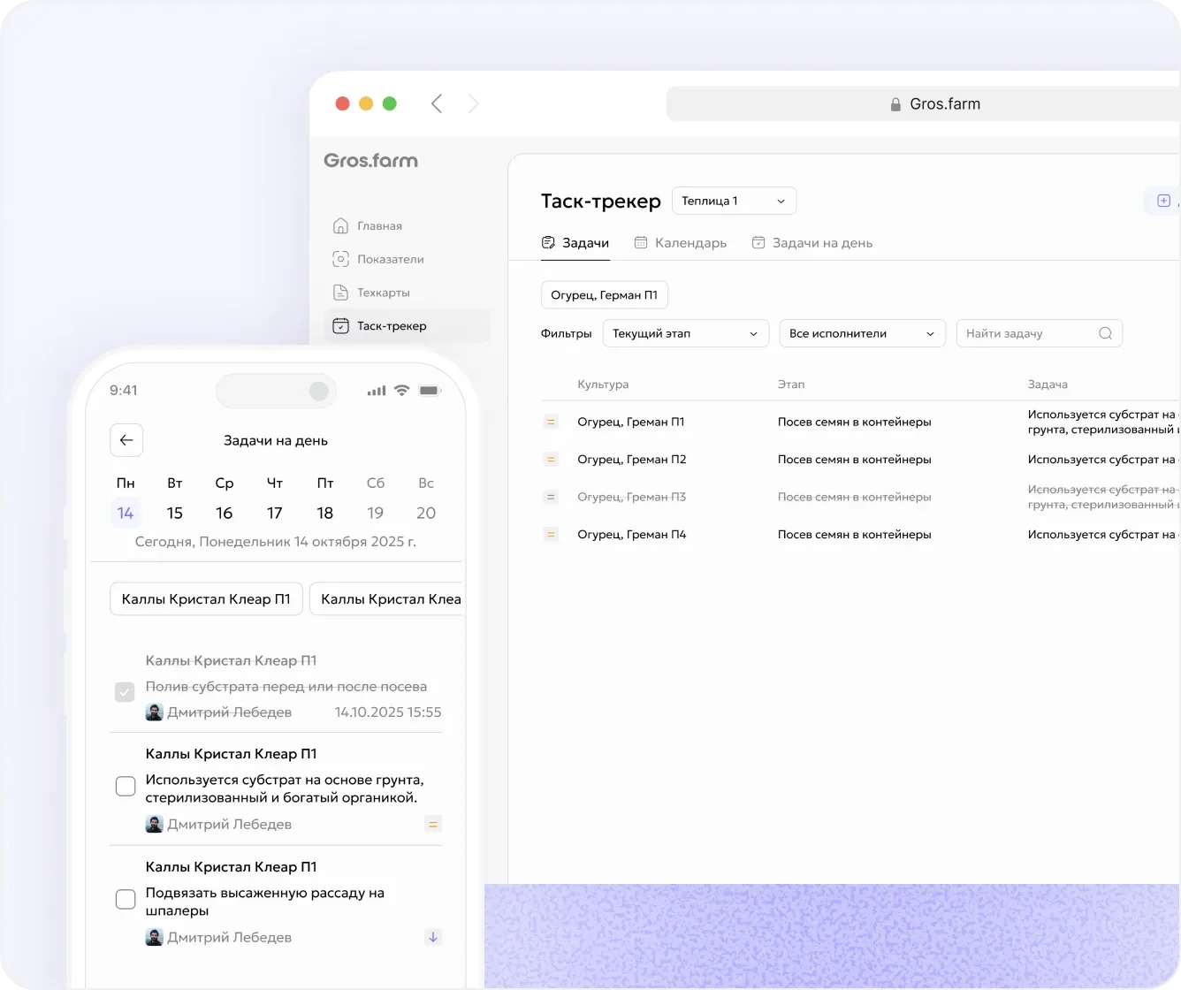The height and width of the screenshot is (990, 1181).
Task: Open the Показатели sidebar icon
Action: pyautogui.click(x=340, y=259)
